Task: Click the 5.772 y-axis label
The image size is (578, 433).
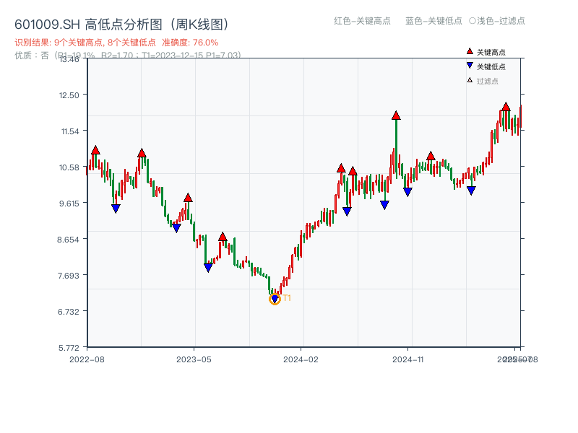Action: (x=69, y=348)
